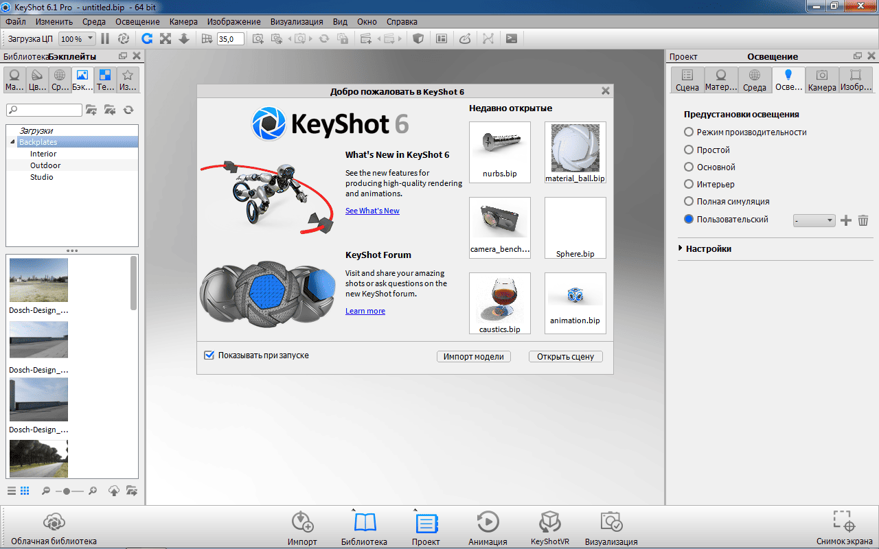The image size is (879, 549).
Task: Click the library search field
Action: tap(45, 110)
